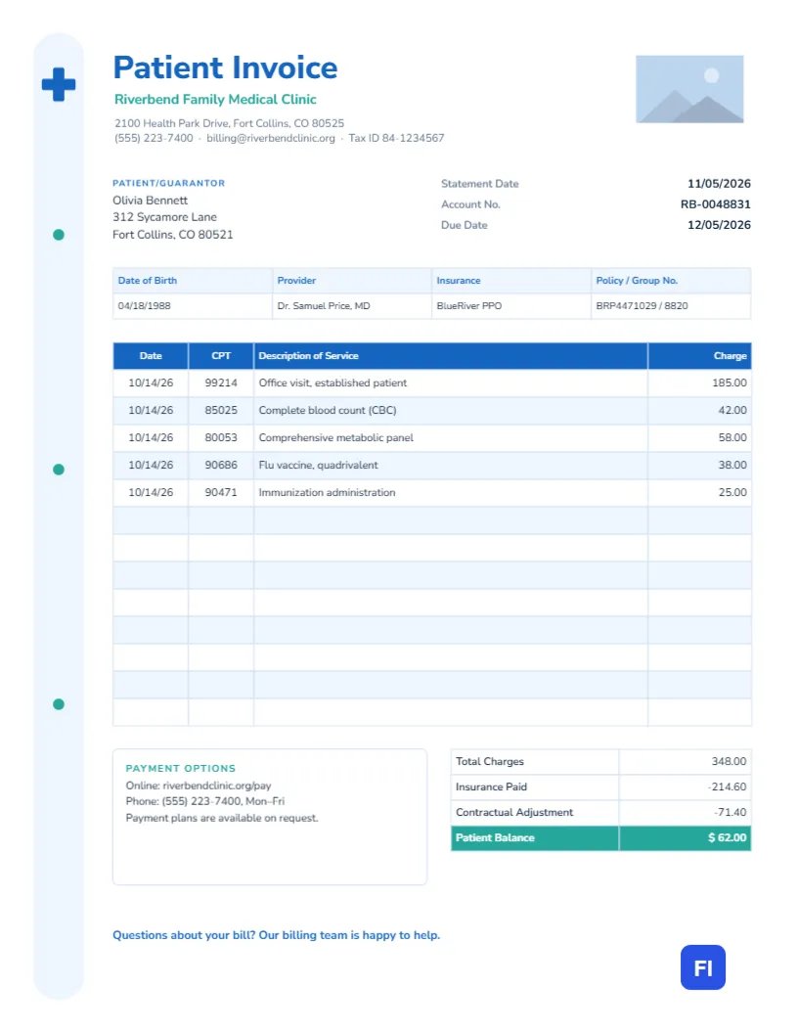
Task: Click the 185.00 charge amount
Action: point(730,382)
